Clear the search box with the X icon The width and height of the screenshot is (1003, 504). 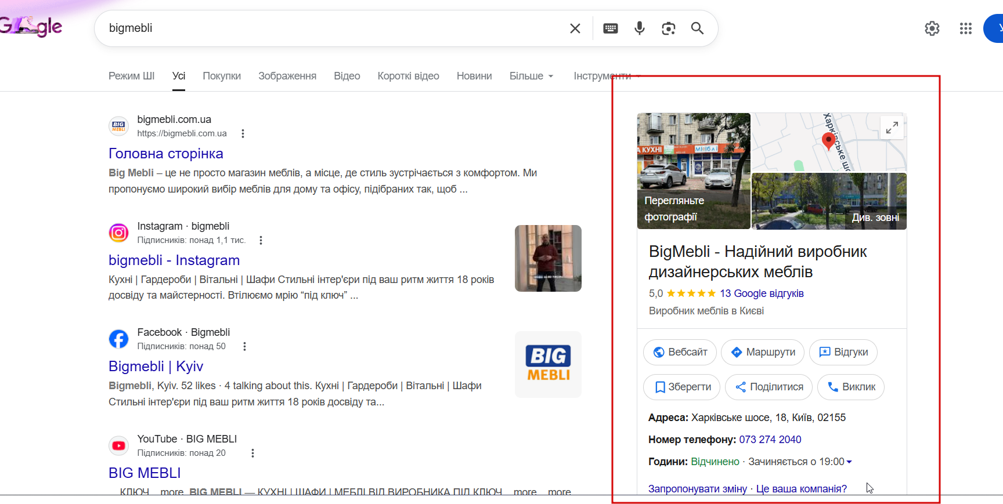coord(575,28)
